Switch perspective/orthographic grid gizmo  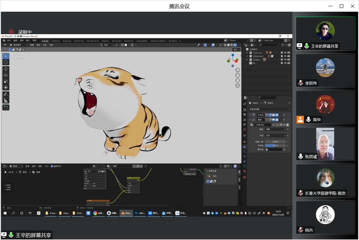tap(238, 86)
